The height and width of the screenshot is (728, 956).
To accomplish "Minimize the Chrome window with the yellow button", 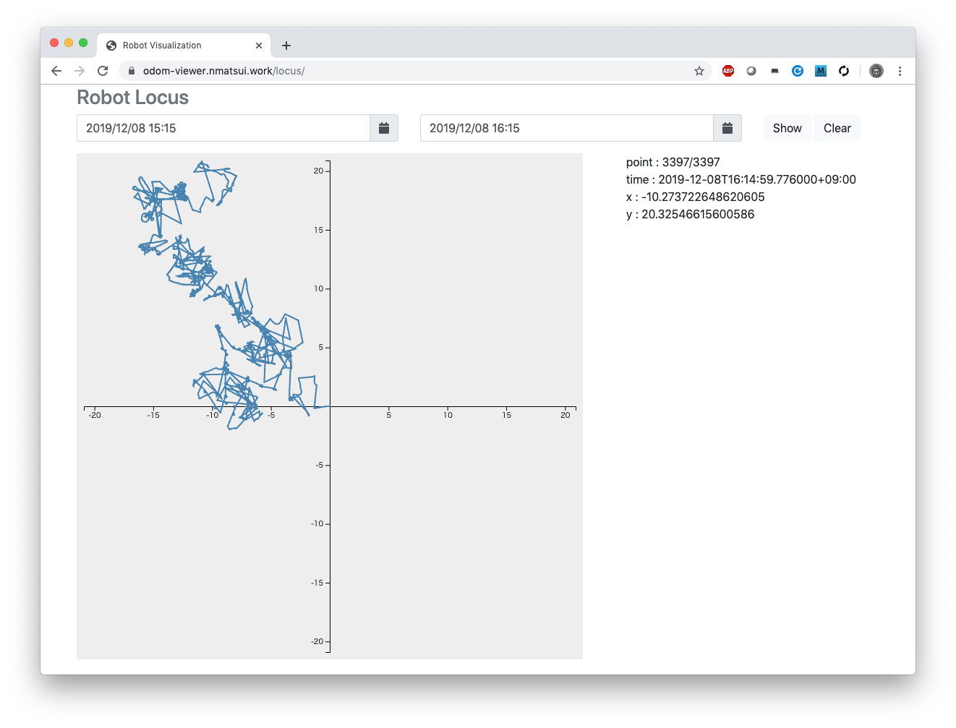I will (x=69, y=43).
